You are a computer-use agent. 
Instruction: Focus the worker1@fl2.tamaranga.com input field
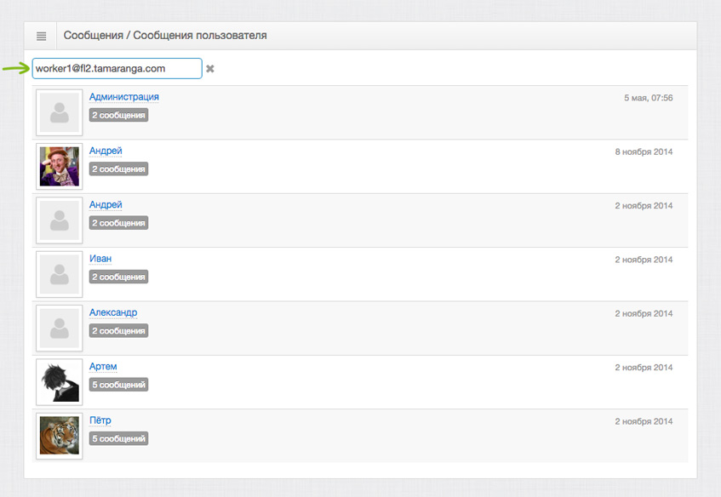tap(117, 68)
